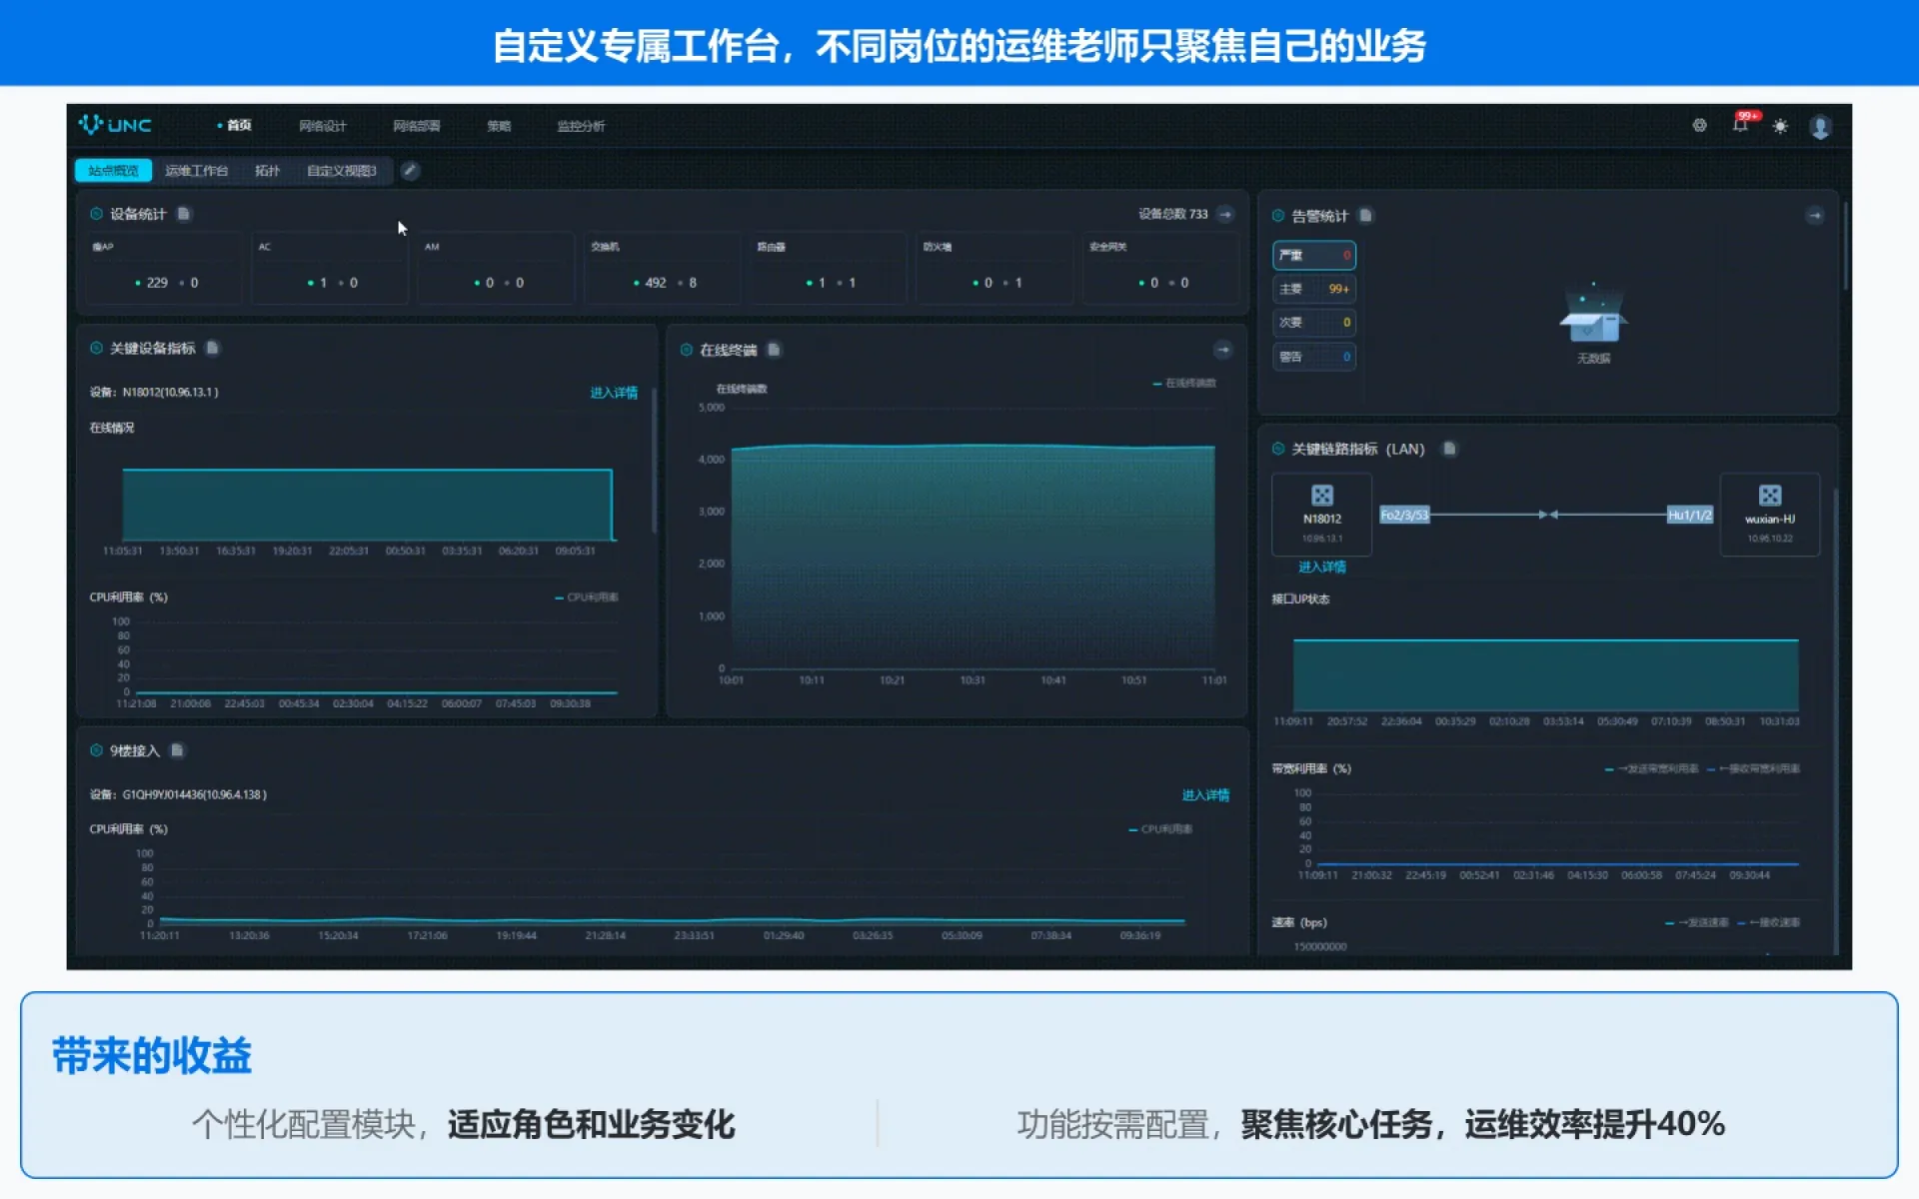Toggle 在线终端数 legend in chart

1184,383
